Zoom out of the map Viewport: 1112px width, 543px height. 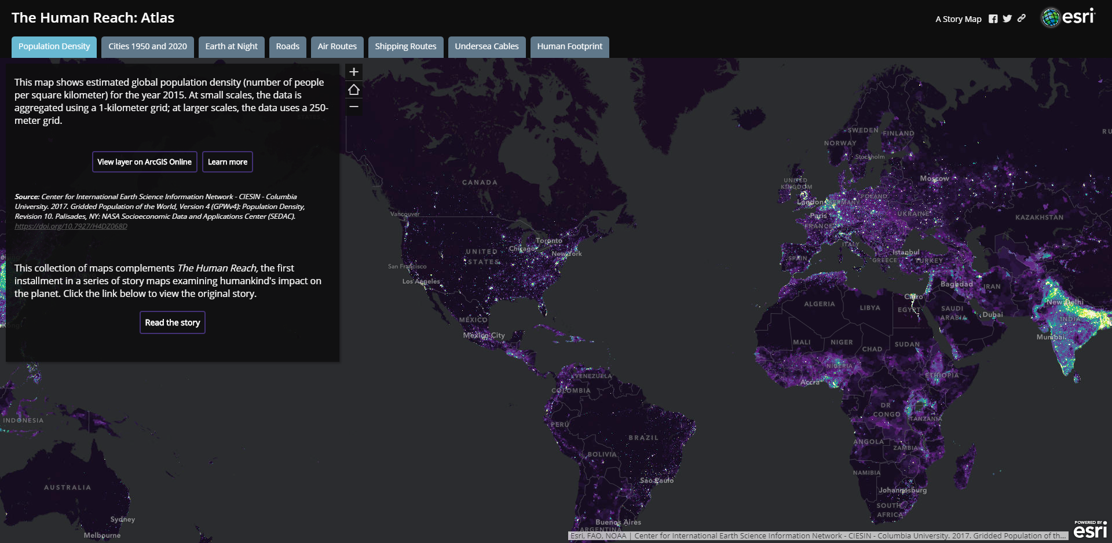click(x=354, y=107)
